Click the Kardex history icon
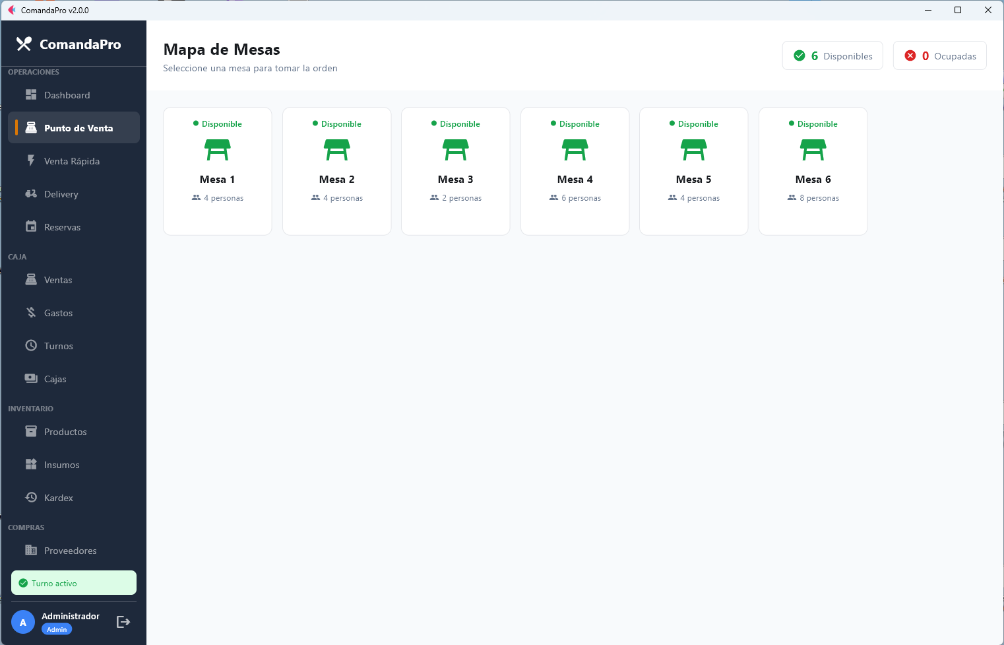The width and height of the screenshot is (1004, 645). click(x=31, y=497)
